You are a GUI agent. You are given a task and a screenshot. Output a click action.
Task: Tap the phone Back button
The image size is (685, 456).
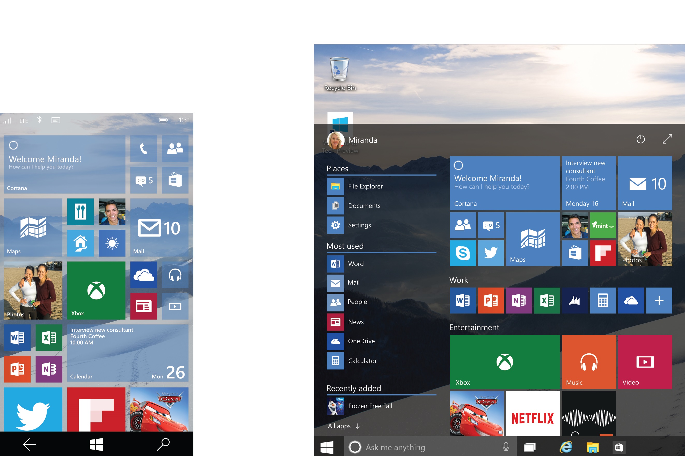point(30,444)
